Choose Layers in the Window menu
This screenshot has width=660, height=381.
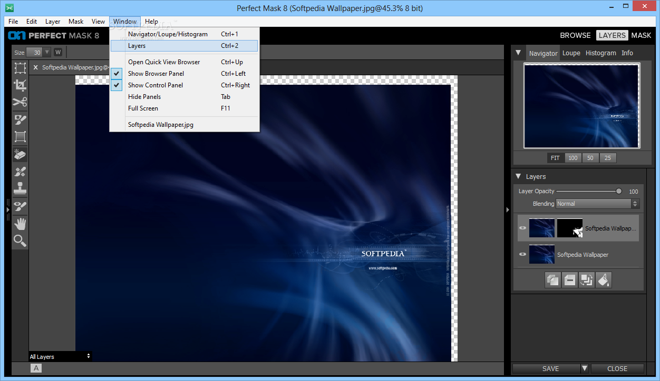click(x=185, y=46)
